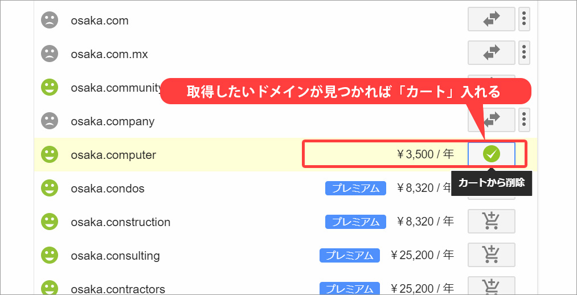Open three-dot menu for osaka.com.mx
Image resolution: width=577 pixels, height=295 pixels.
[524, 53]
